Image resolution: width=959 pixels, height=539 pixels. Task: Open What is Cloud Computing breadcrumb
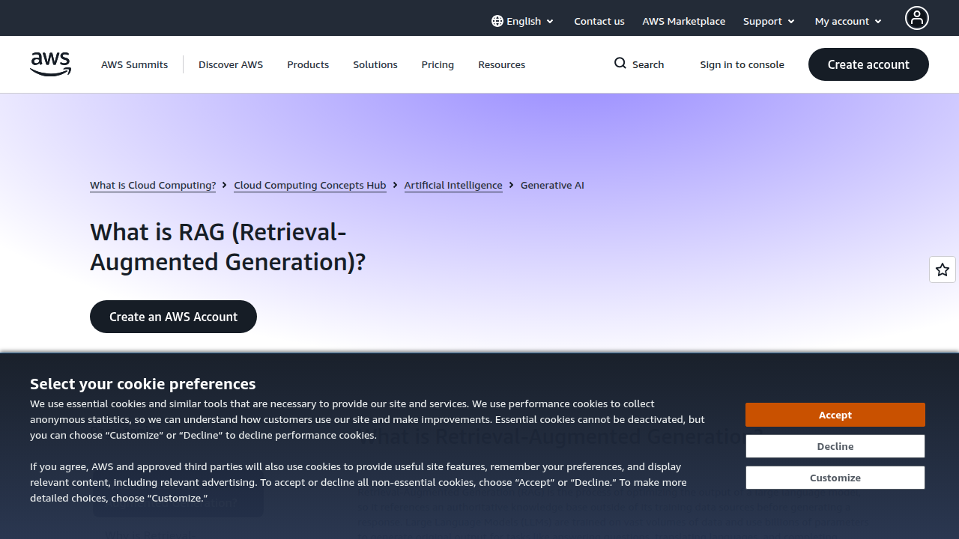coord(153,185)
